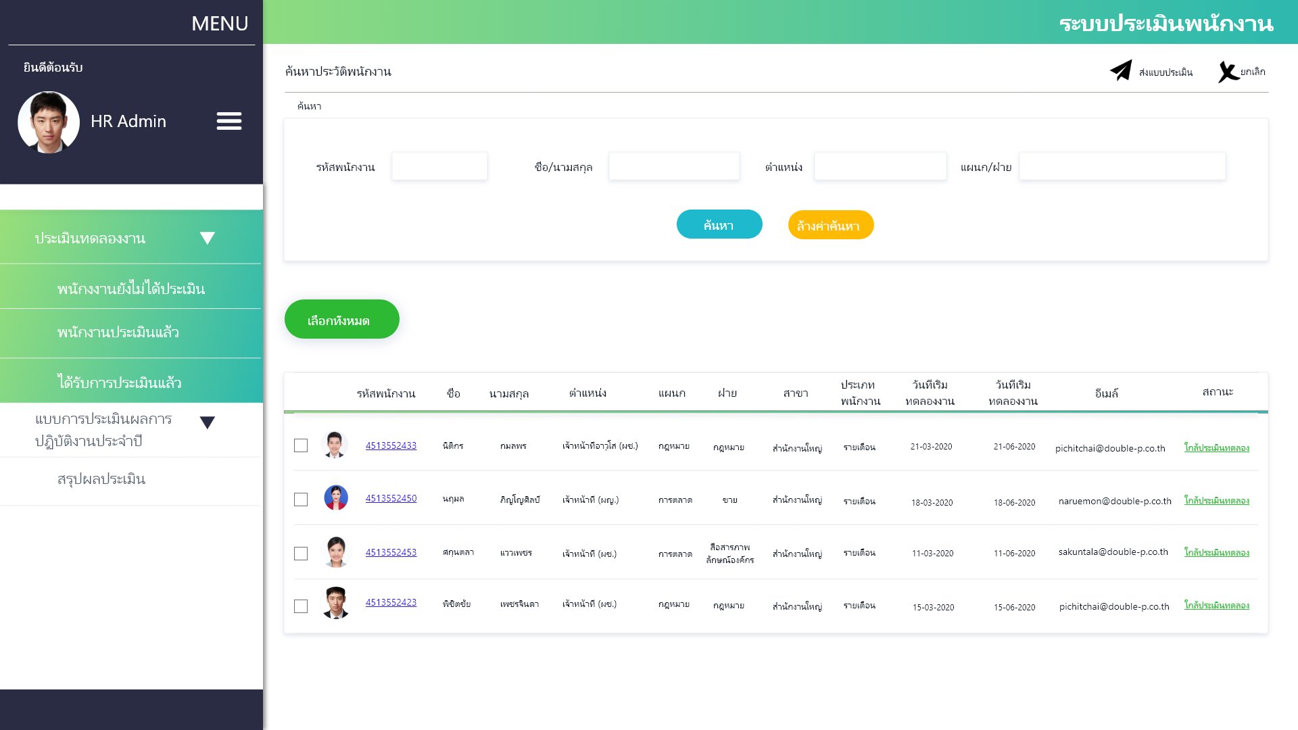
Task: Click status link in row 4513552433
Action: [x=1217, y=447]
